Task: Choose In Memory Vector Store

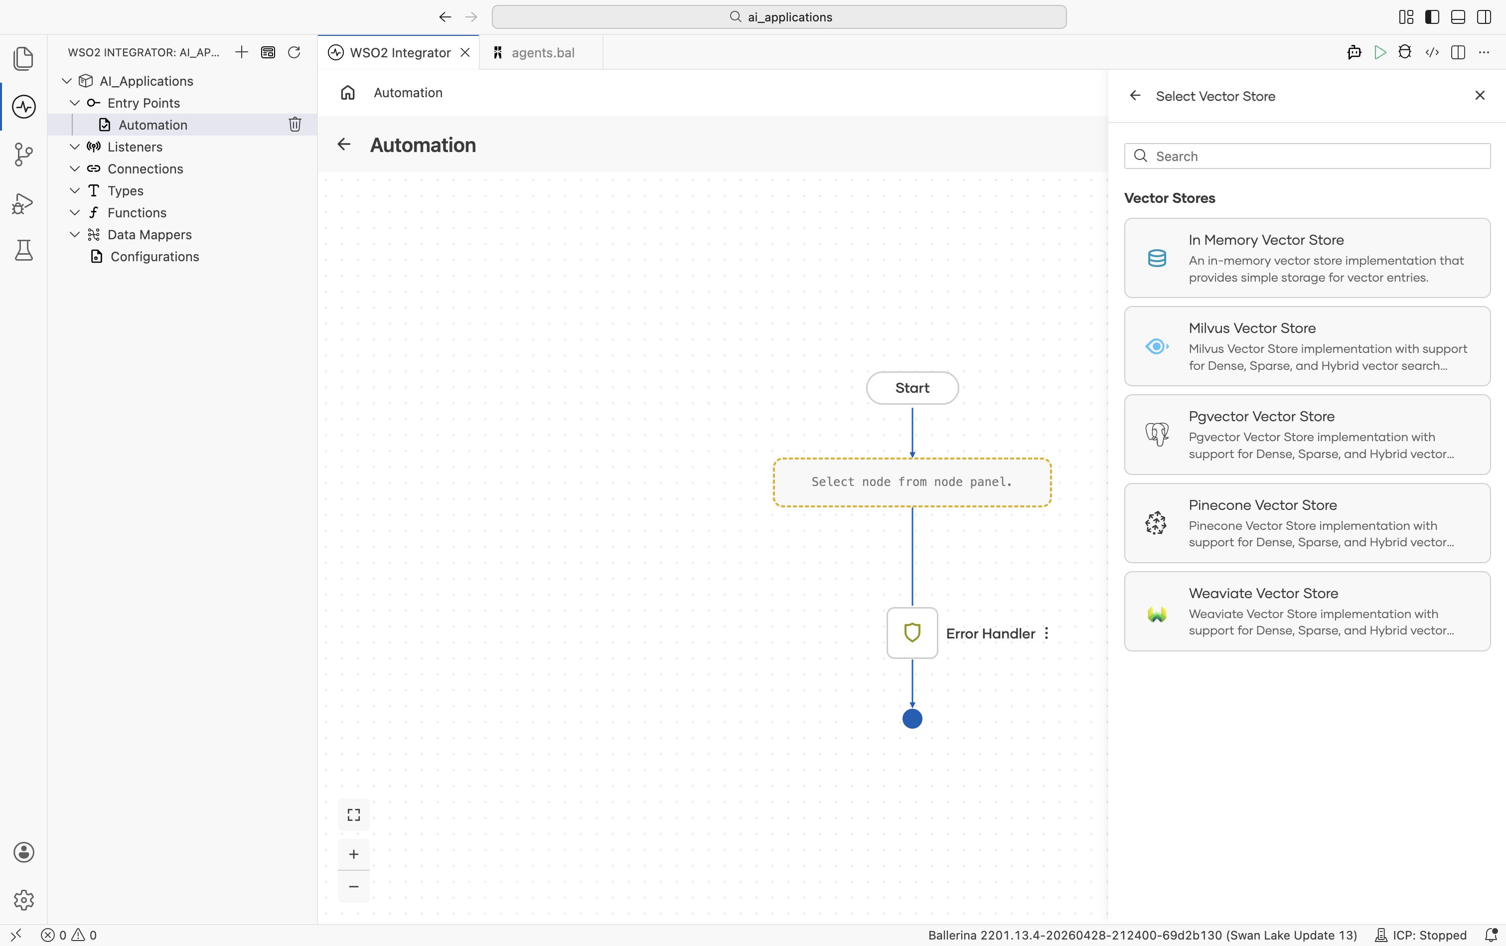Action: pos(1307,258)
